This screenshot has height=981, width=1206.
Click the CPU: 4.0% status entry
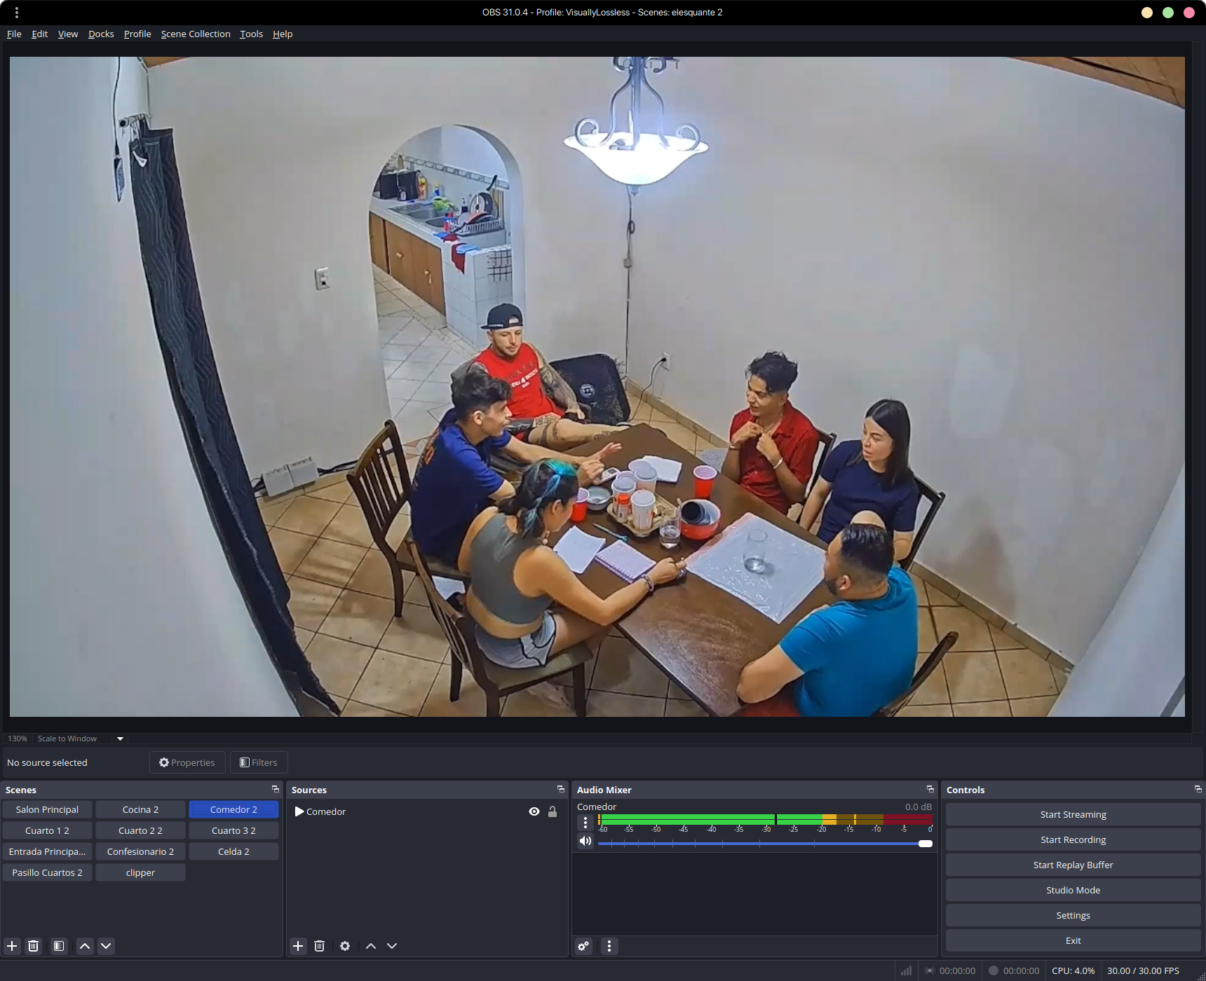coord(1073,970)
